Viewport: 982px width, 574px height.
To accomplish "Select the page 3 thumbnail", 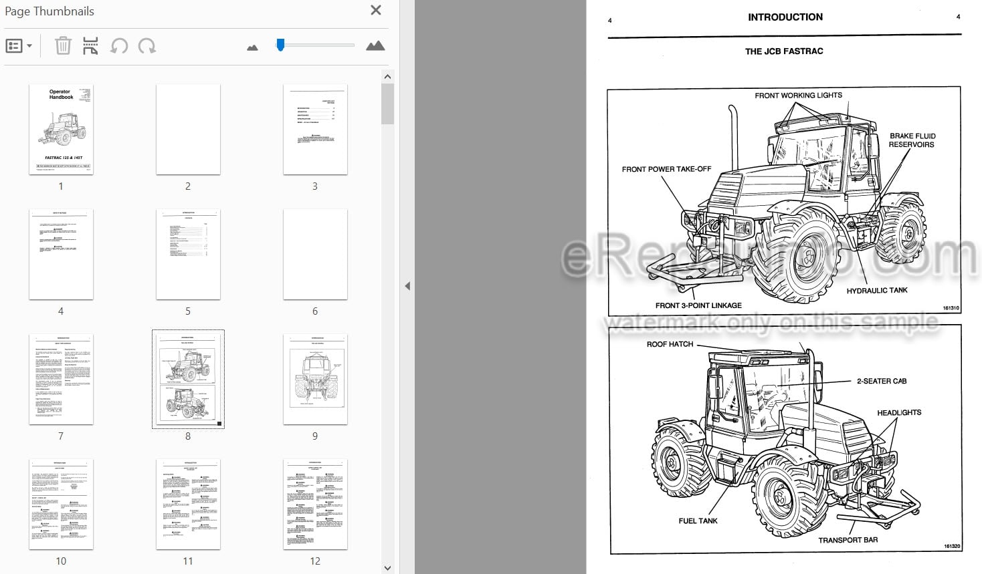I will 315,130.
